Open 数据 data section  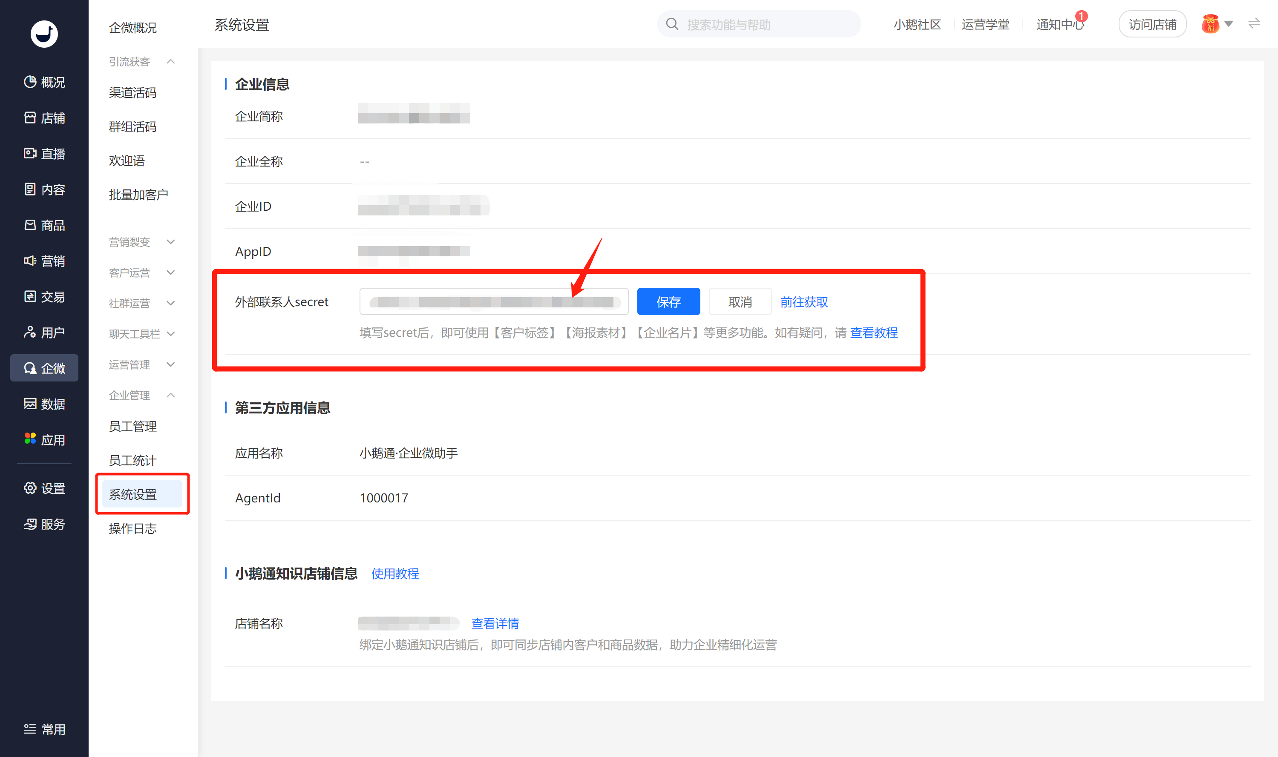44,404
